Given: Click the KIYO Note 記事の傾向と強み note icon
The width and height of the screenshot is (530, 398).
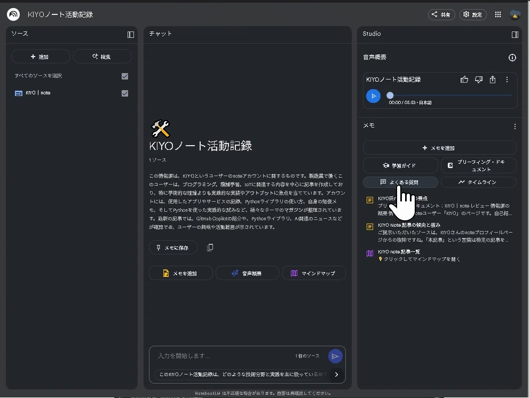Looking at the screenshot, I should (x=370, y=227).
